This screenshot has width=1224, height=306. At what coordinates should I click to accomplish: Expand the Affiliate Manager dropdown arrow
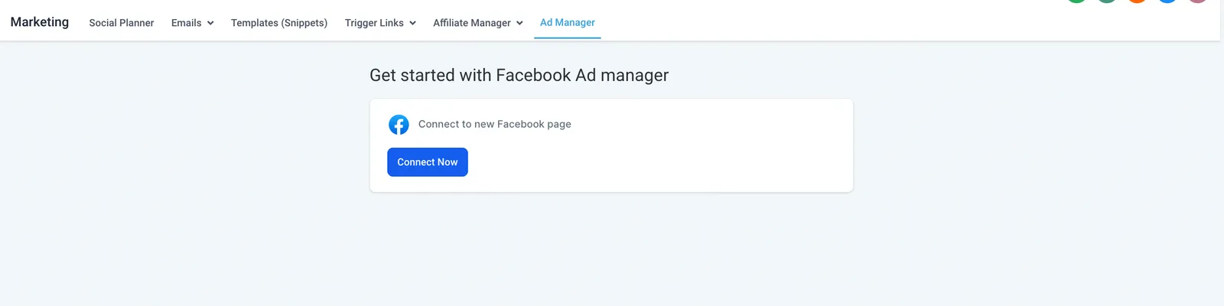coord(519,23)
